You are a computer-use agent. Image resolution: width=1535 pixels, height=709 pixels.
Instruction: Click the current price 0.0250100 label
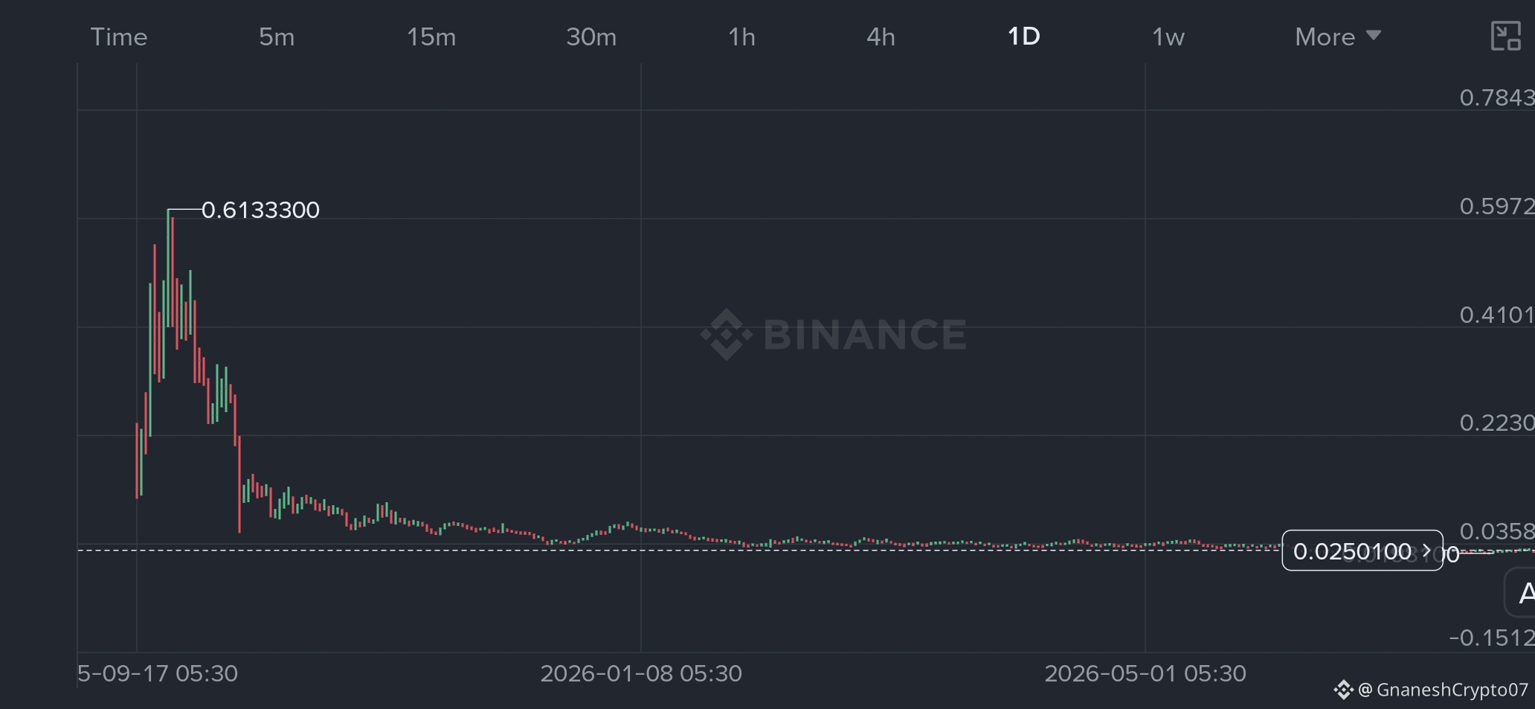point(1362,551)
